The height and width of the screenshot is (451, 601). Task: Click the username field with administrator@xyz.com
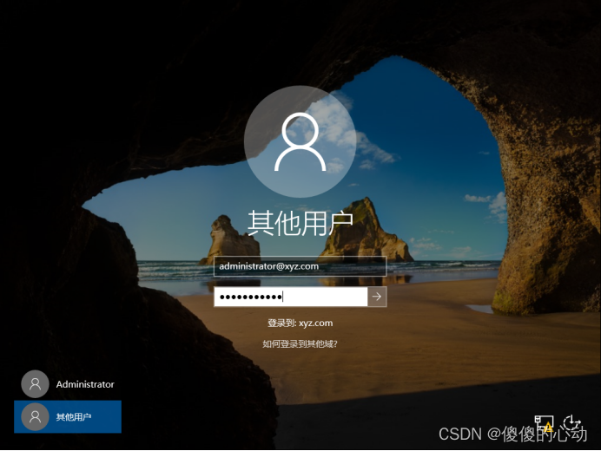tap(300, 266)
